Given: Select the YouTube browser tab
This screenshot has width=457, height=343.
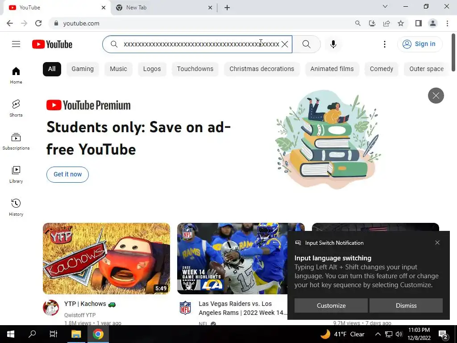Looking at the screenshot, I should click(57, 8).
